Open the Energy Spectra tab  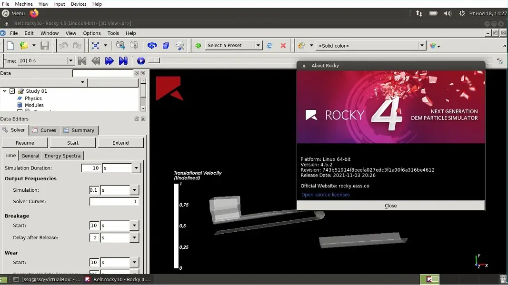point(62,156)
